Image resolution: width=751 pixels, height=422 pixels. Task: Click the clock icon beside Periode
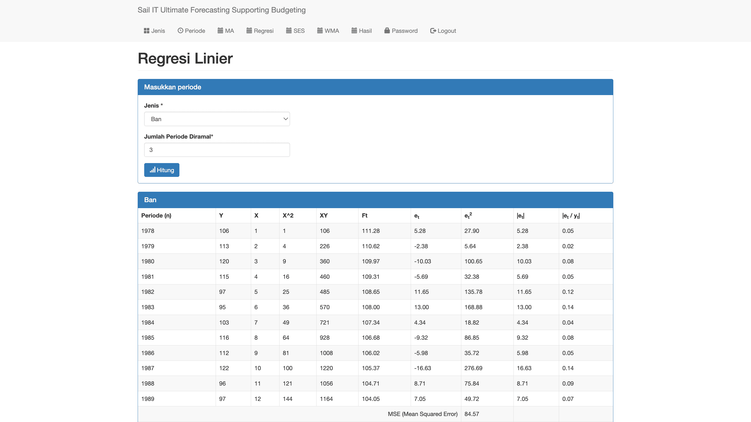coord(180,30)
